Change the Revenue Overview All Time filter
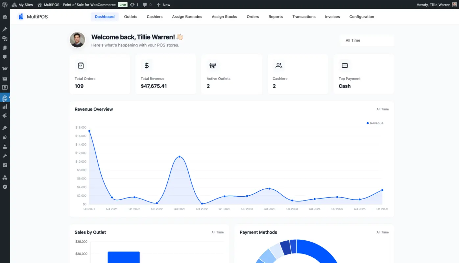This screenshot has width=459, height=263. click(x=382, y=109)
